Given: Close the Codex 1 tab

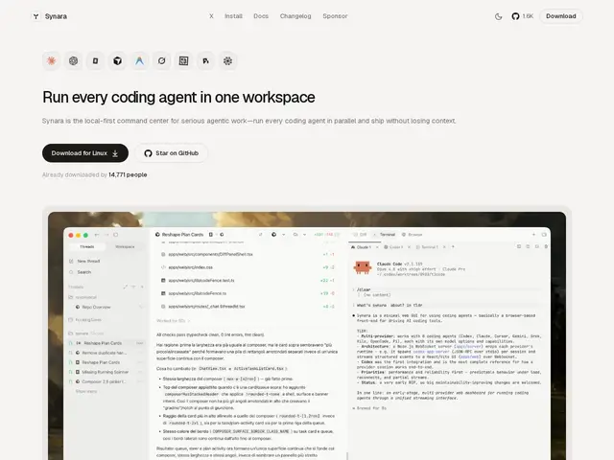Looking at the screenshot, I should [410, 247].
